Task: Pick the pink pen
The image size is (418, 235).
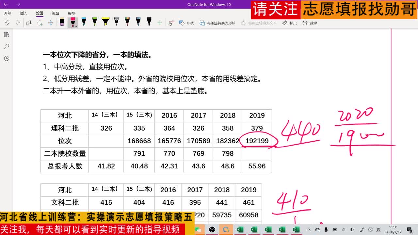Action: (x=72, y=22)
